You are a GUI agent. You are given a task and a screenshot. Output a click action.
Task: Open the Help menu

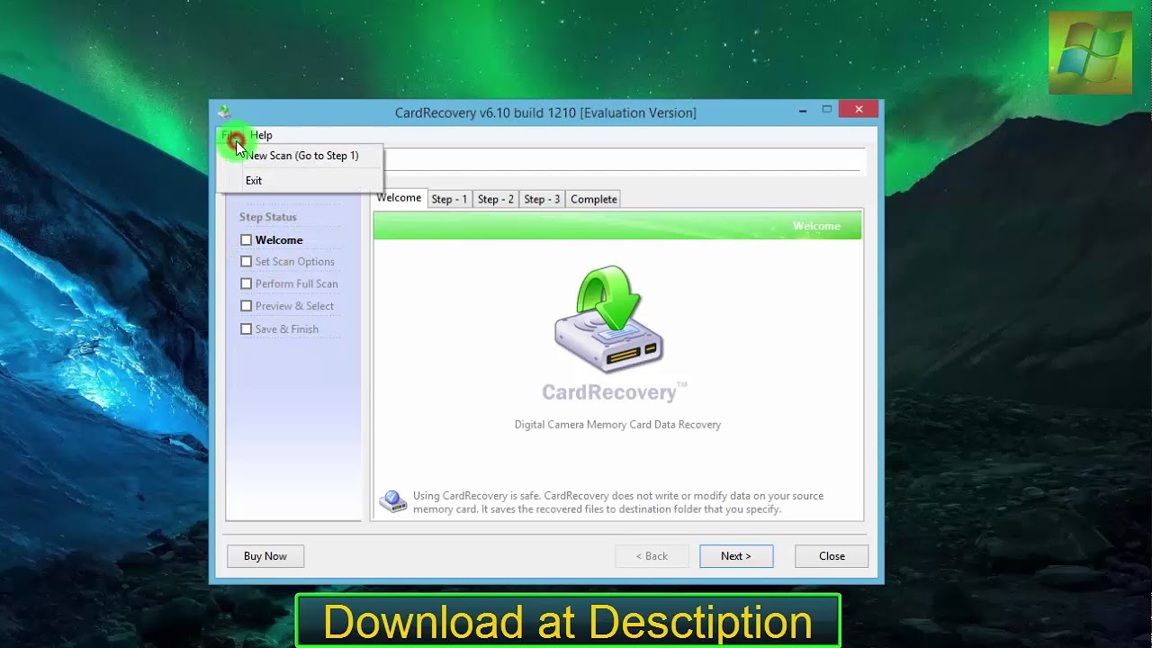(x=261, y=135)
